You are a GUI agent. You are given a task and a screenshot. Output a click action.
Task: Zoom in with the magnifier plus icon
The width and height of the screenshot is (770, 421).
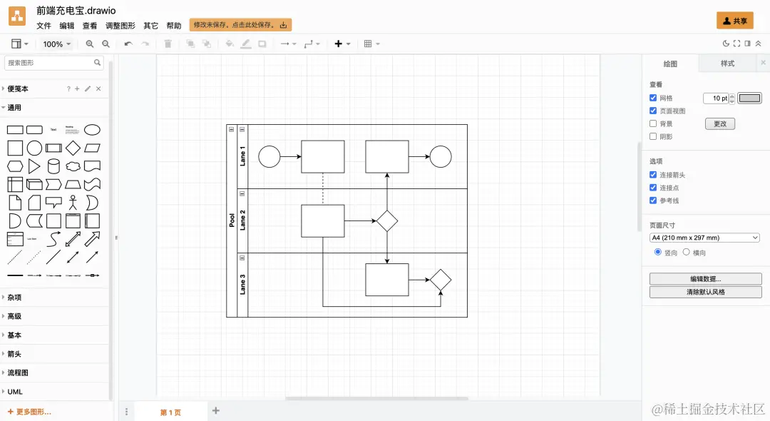click(x=89, y=44)
